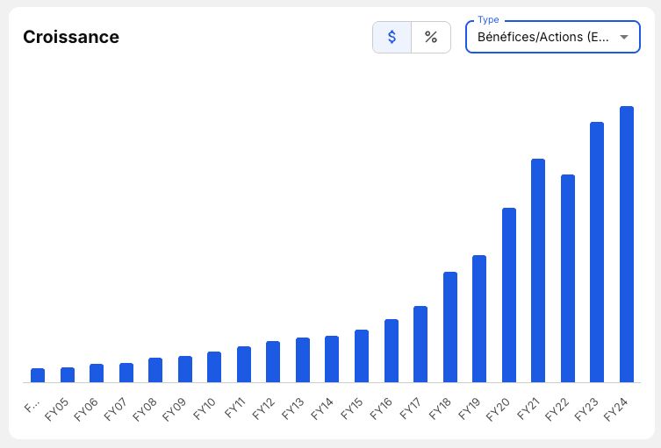Click the FY18 bar

[x=450, y=327]
